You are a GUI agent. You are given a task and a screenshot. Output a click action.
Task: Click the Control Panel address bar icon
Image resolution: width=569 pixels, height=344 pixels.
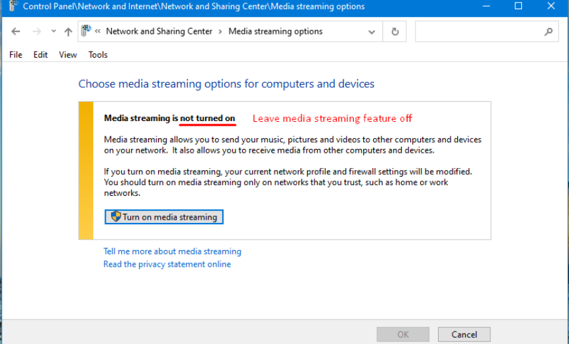pos(86,31)
